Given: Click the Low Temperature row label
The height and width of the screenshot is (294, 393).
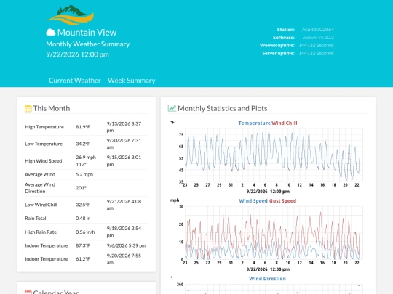Looking at the screenshot, I should pyautogui.click(x=44, y=144).
